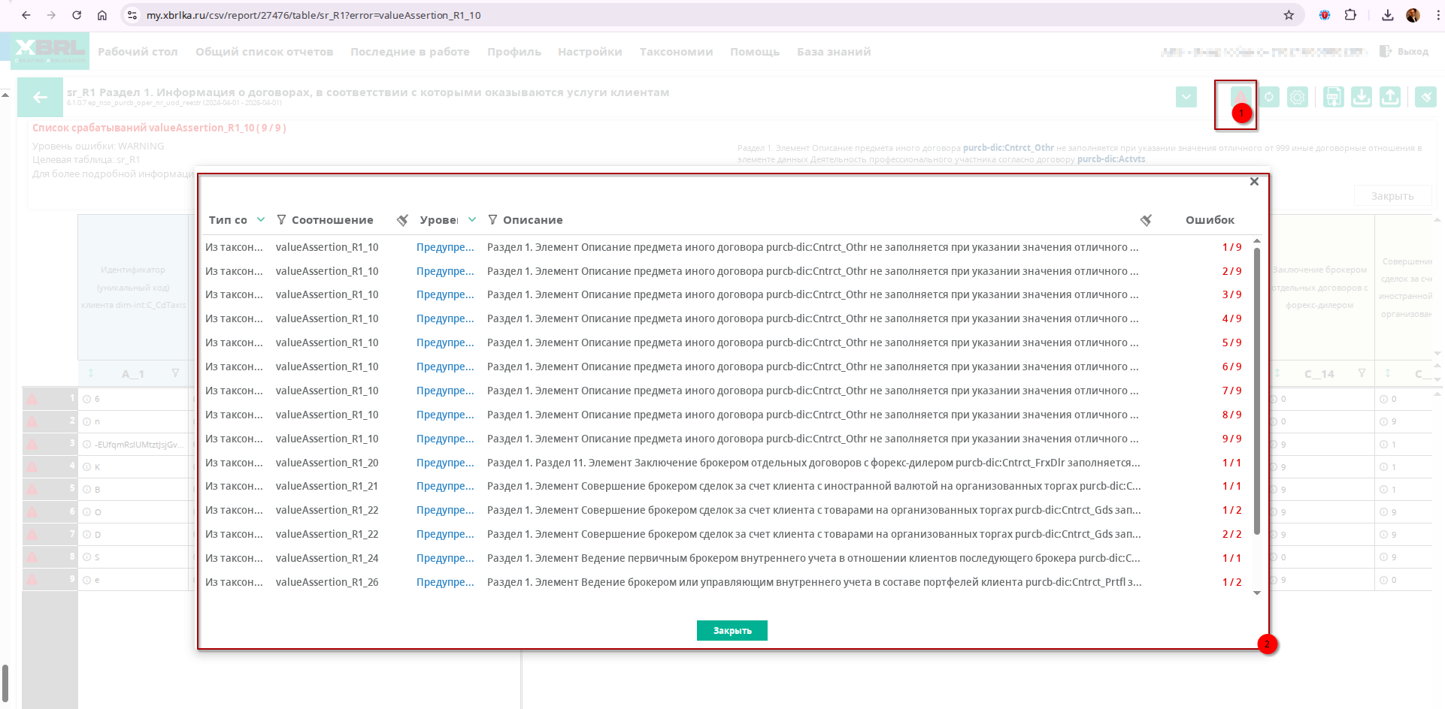Click the refresh arrows icon in toolbar
Screen dimensions: 1445x709
point(1269,97)
